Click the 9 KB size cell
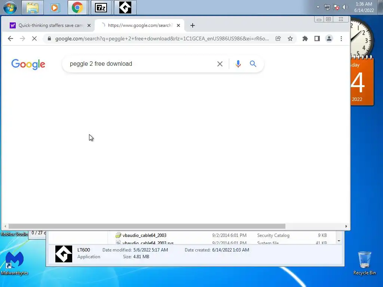Screen dimensions: 383x287 tap(322, 235)
